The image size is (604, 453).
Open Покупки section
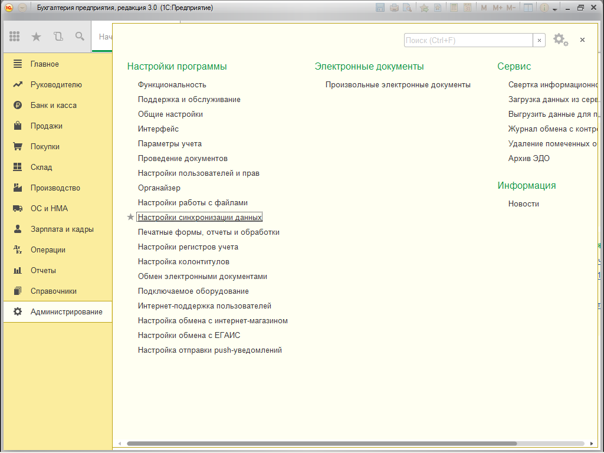coord(45,146)
